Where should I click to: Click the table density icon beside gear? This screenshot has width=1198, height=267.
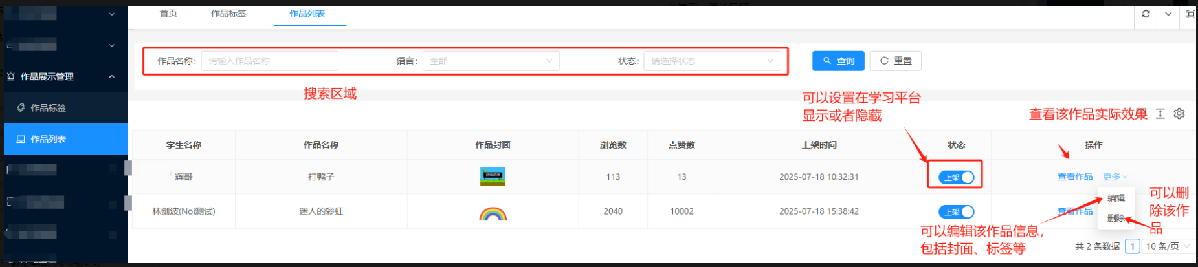tap(1160, 114)
